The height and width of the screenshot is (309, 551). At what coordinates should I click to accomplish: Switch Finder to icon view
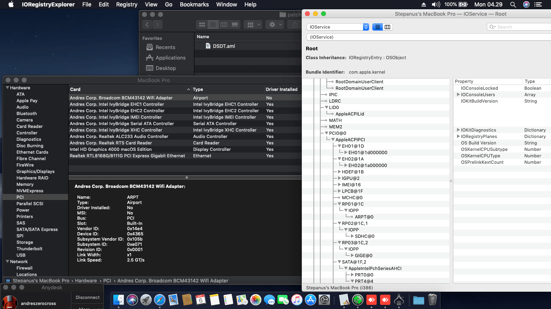(x=202, y=25)
